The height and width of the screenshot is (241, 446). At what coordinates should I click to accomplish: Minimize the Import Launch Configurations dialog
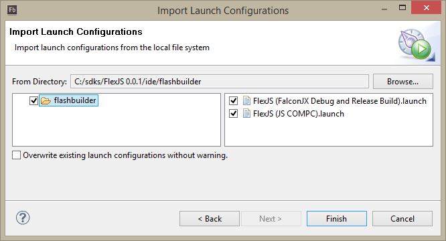(384, 9)
